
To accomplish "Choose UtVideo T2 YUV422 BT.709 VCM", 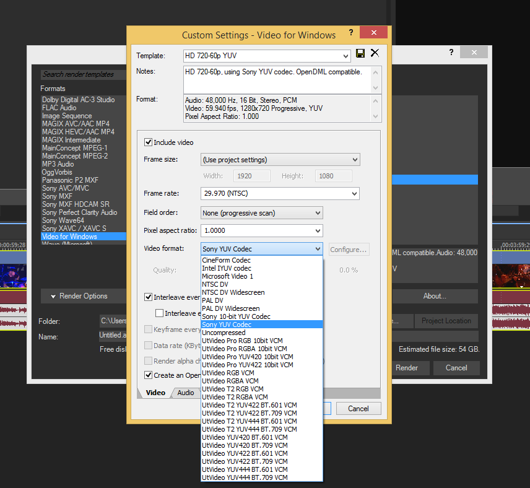I will pyautogui.click(x=262, y=413).
